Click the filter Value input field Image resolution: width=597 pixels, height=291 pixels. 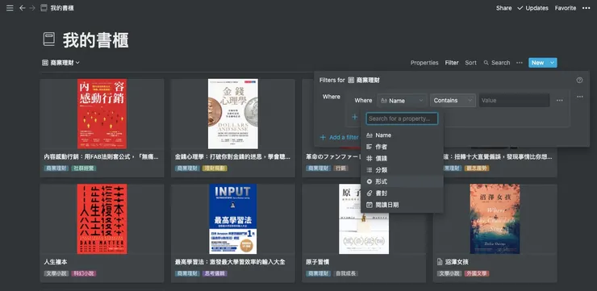[514, 101]
